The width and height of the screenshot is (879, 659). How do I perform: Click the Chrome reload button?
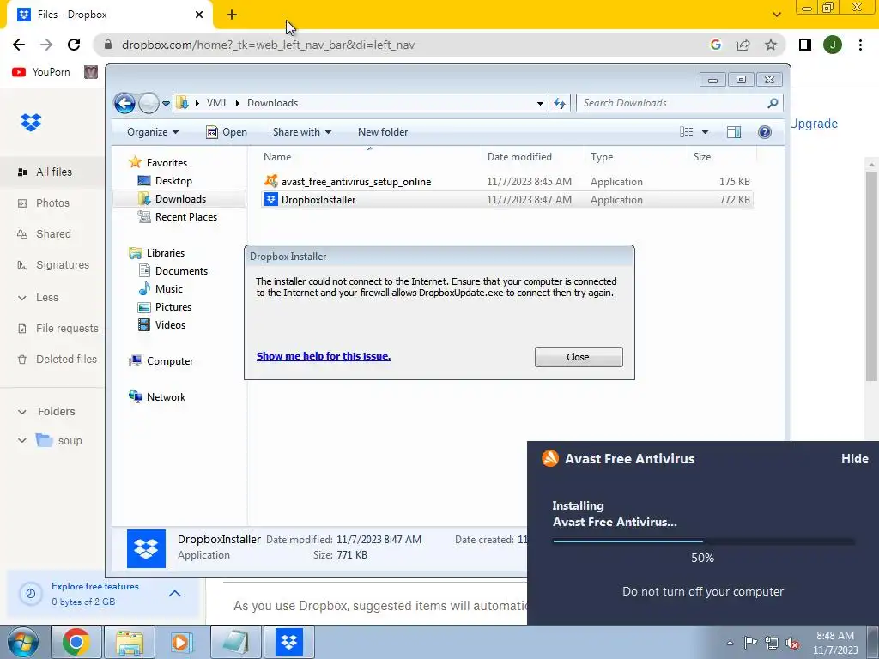coord(74,45)
